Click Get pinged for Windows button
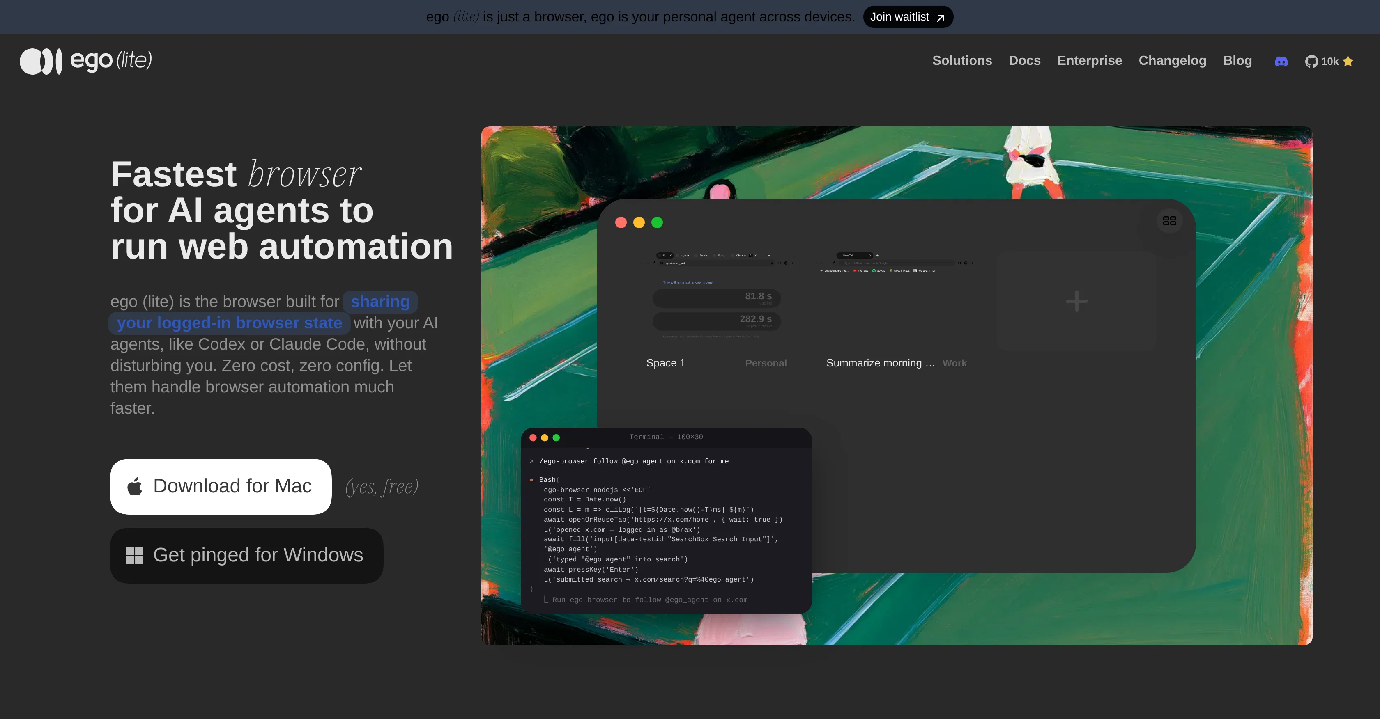The image size is (1380, 719). [x=246, y=555]
